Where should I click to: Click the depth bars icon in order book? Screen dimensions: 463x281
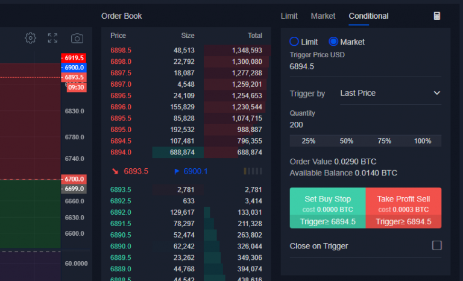point(253,171)
